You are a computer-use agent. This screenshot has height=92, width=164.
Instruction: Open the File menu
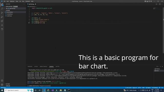pos(4,1)
